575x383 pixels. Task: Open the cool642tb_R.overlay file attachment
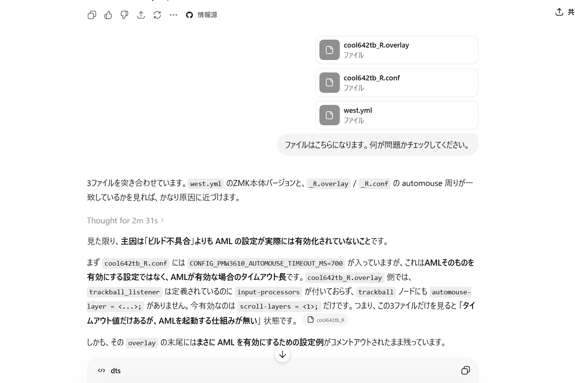396,50
